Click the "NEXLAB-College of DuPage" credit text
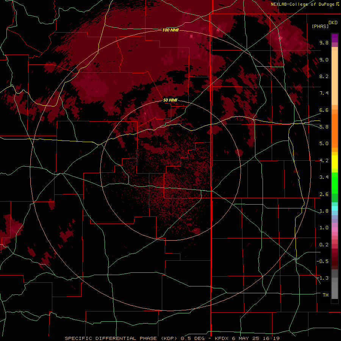 coord(303,4)
